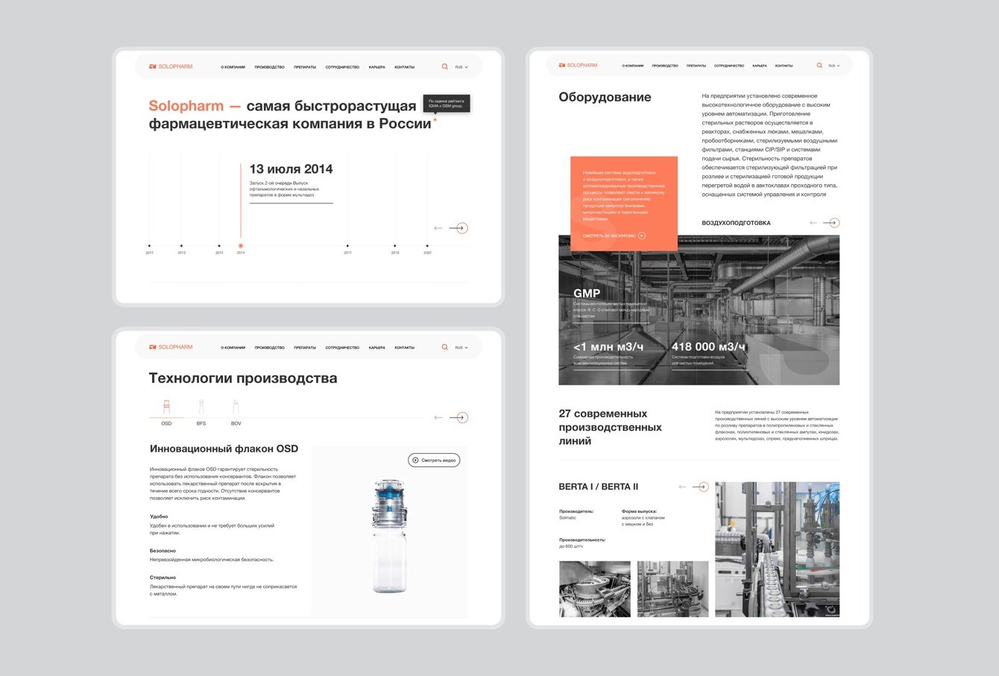Click the 27 современных производственных линий heading
Image resolution: width=999 pixels, height=676 pixels.
pyautogui.click(x=610, y=427)
